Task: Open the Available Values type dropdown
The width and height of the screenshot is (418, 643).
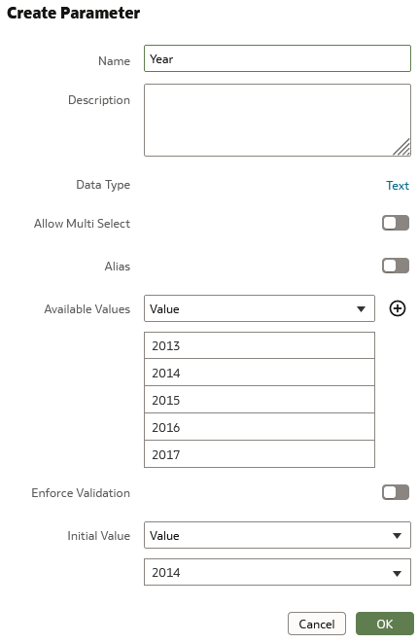Action: coord(259,308)
